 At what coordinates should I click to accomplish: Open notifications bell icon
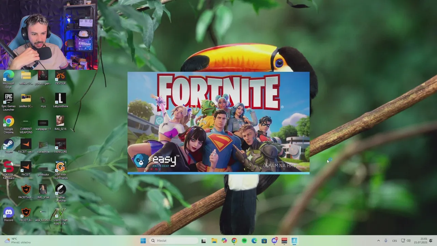pos(431,241)
